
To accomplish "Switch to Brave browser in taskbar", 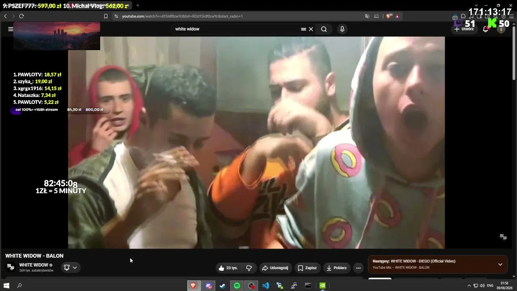I will 193,286.
